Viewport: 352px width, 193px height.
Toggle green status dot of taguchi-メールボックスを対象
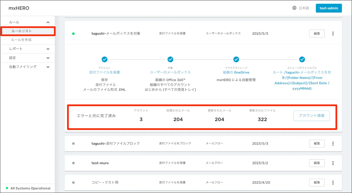[73, 33]
